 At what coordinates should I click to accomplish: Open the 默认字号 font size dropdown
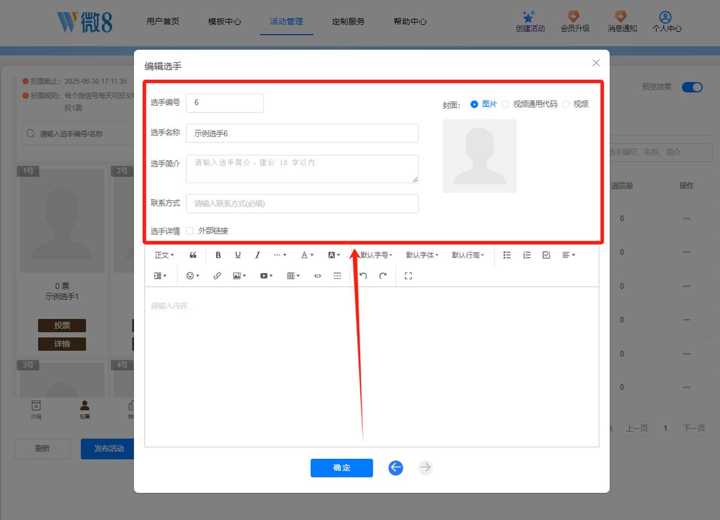click(x=376, y=255)
